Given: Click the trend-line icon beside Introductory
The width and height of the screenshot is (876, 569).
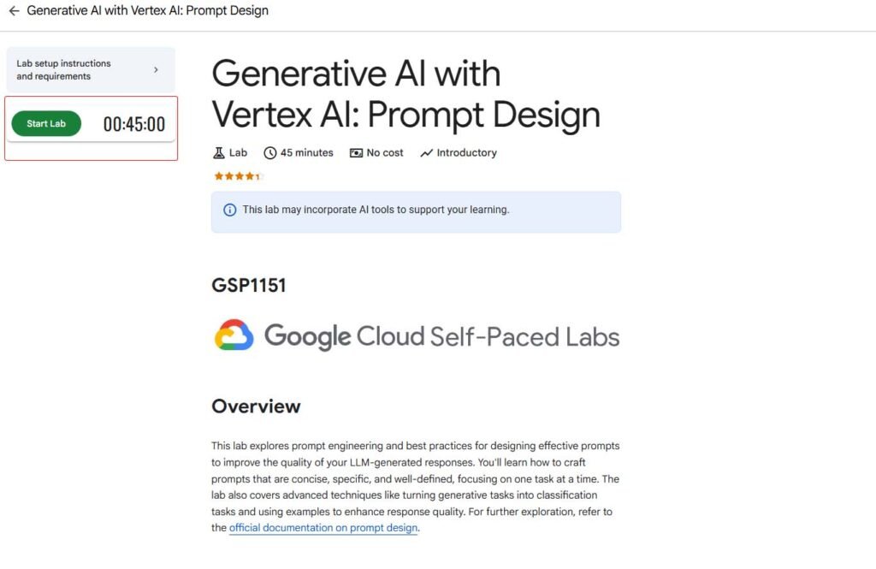Looking at the screenshot, I should [x=426, y=152].
